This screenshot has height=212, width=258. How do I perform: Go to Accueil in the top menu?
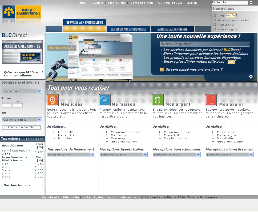point(82,3)
